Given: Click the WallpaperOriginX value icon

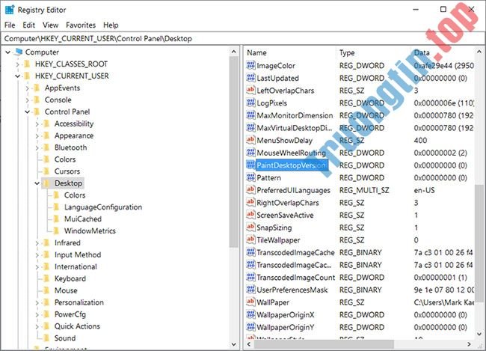Looking at the screenshot, I should [x=250, y=314].
